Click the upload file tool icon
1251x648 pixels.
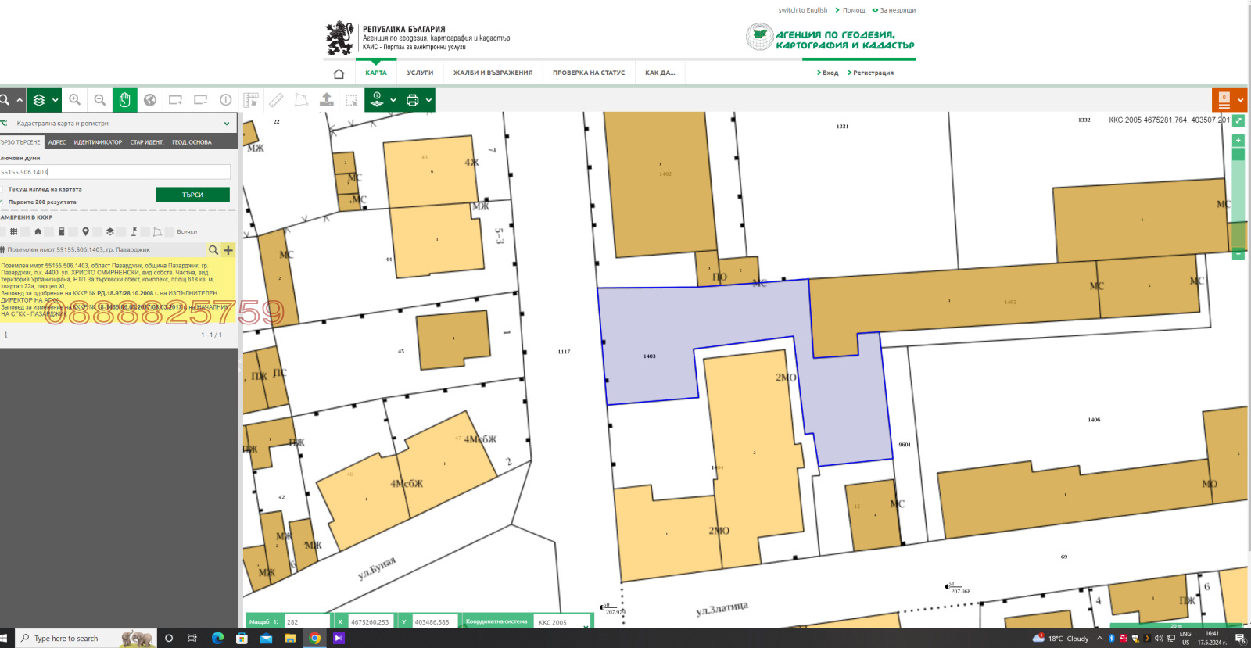[x=327, y=100]
